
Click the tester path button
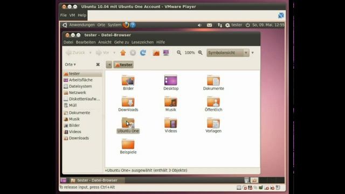tap(123, 65)
